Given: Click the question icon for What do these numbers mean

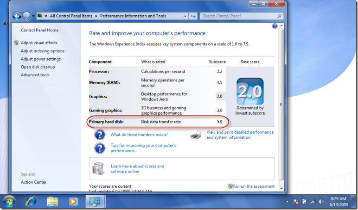Looking at the screenshot, I should (100, 135).
